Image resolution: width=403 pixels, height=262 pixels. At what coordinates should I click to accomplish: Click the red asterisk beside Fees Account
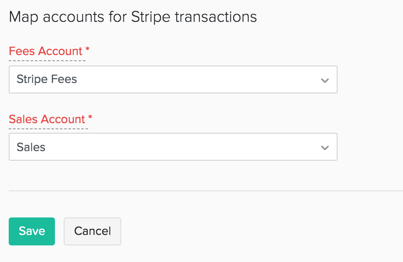pyautogui.click(x=88, y=50)
